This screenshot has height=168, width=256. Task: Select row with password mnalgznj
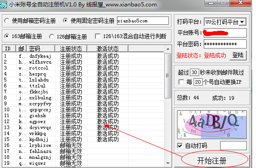pyautogui.click(x=83, y=157)
